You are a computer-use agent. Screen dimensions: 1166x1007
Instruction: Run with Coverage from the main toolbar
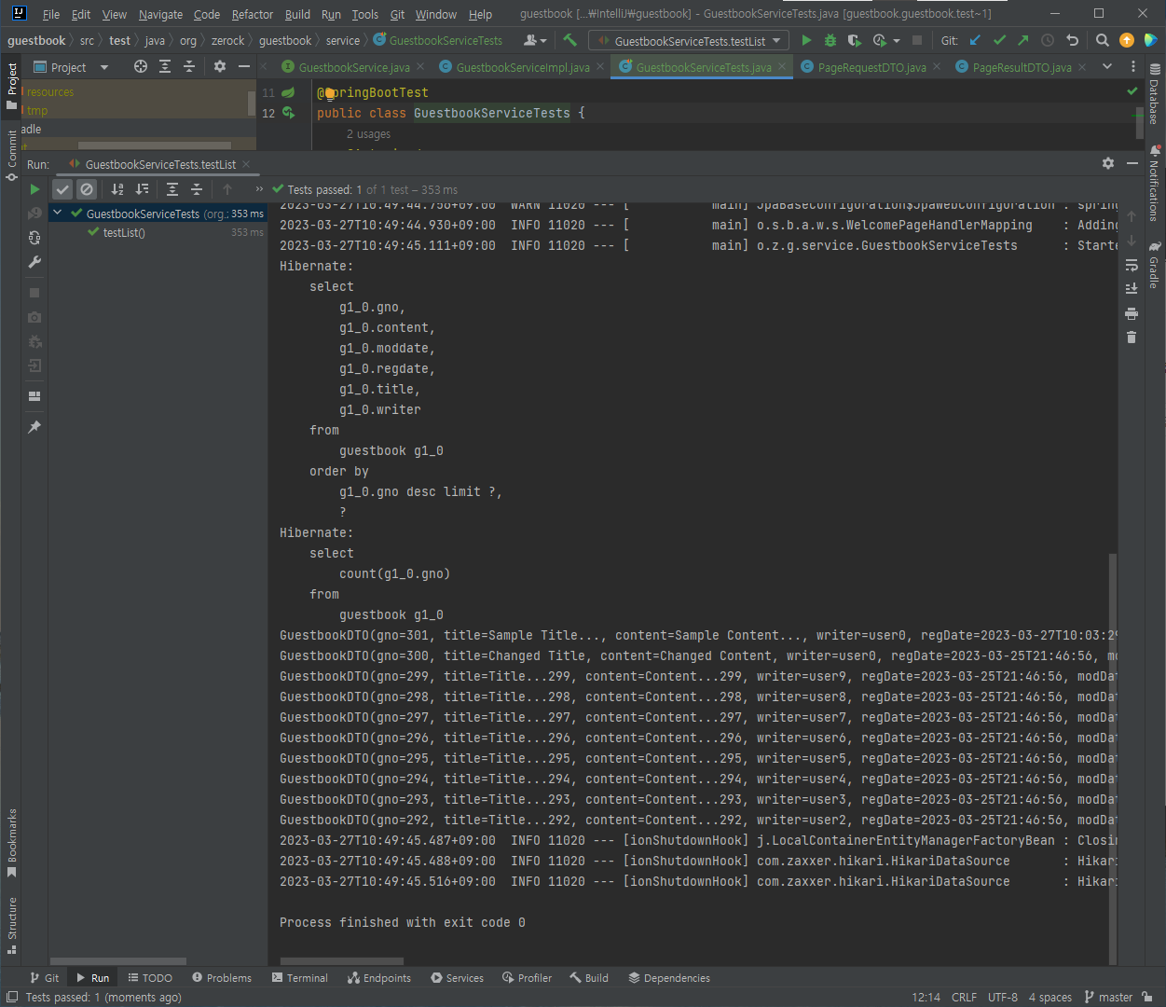pos(855,40)
